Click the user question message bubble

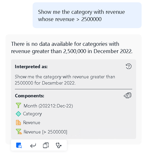pos(87,15)
